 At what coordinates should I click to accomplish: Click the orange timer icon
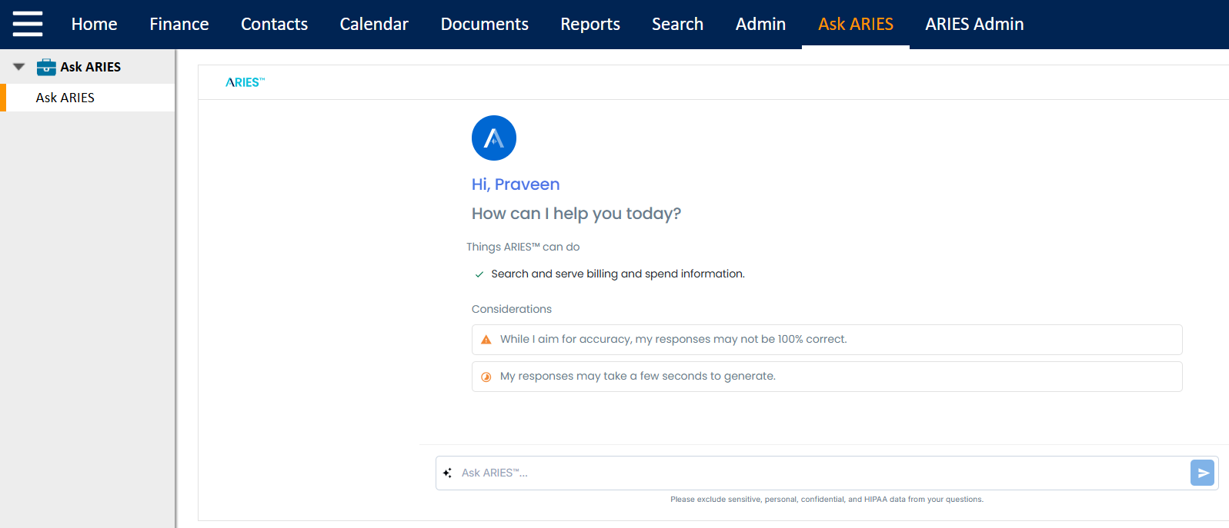(x=486, y=377)
